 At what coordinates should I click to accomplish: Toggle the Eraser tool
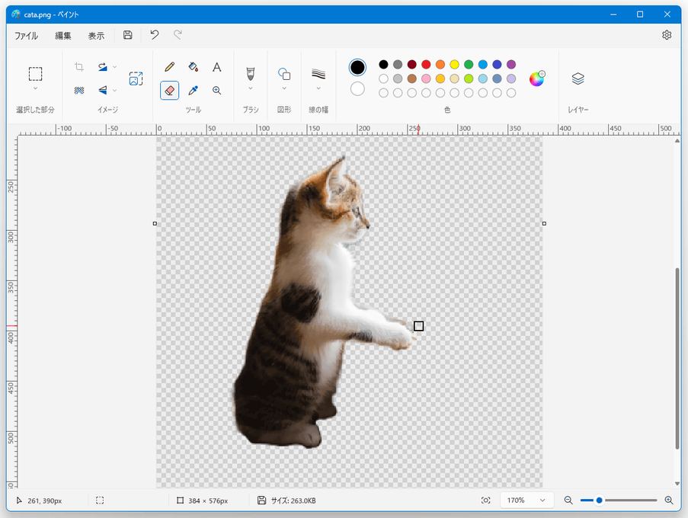click(169, 91)
